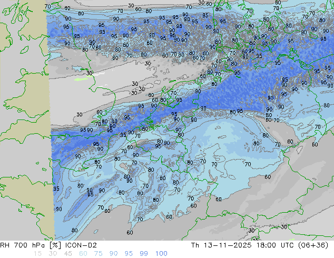
Task: Select the legend value "75" in the color scale
Action: click(x=98, y=254)
